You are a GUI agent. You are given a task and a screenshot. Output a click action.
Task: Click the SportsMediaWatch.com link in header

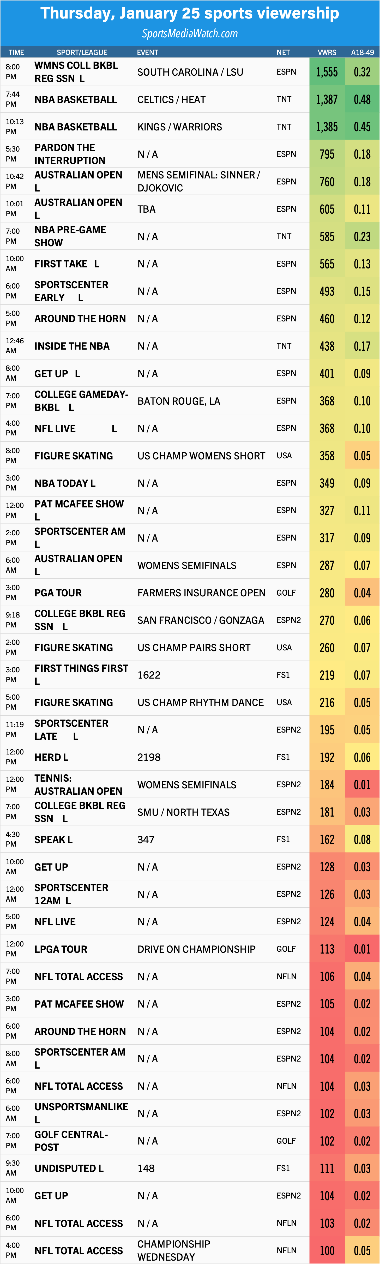[190, 33]
